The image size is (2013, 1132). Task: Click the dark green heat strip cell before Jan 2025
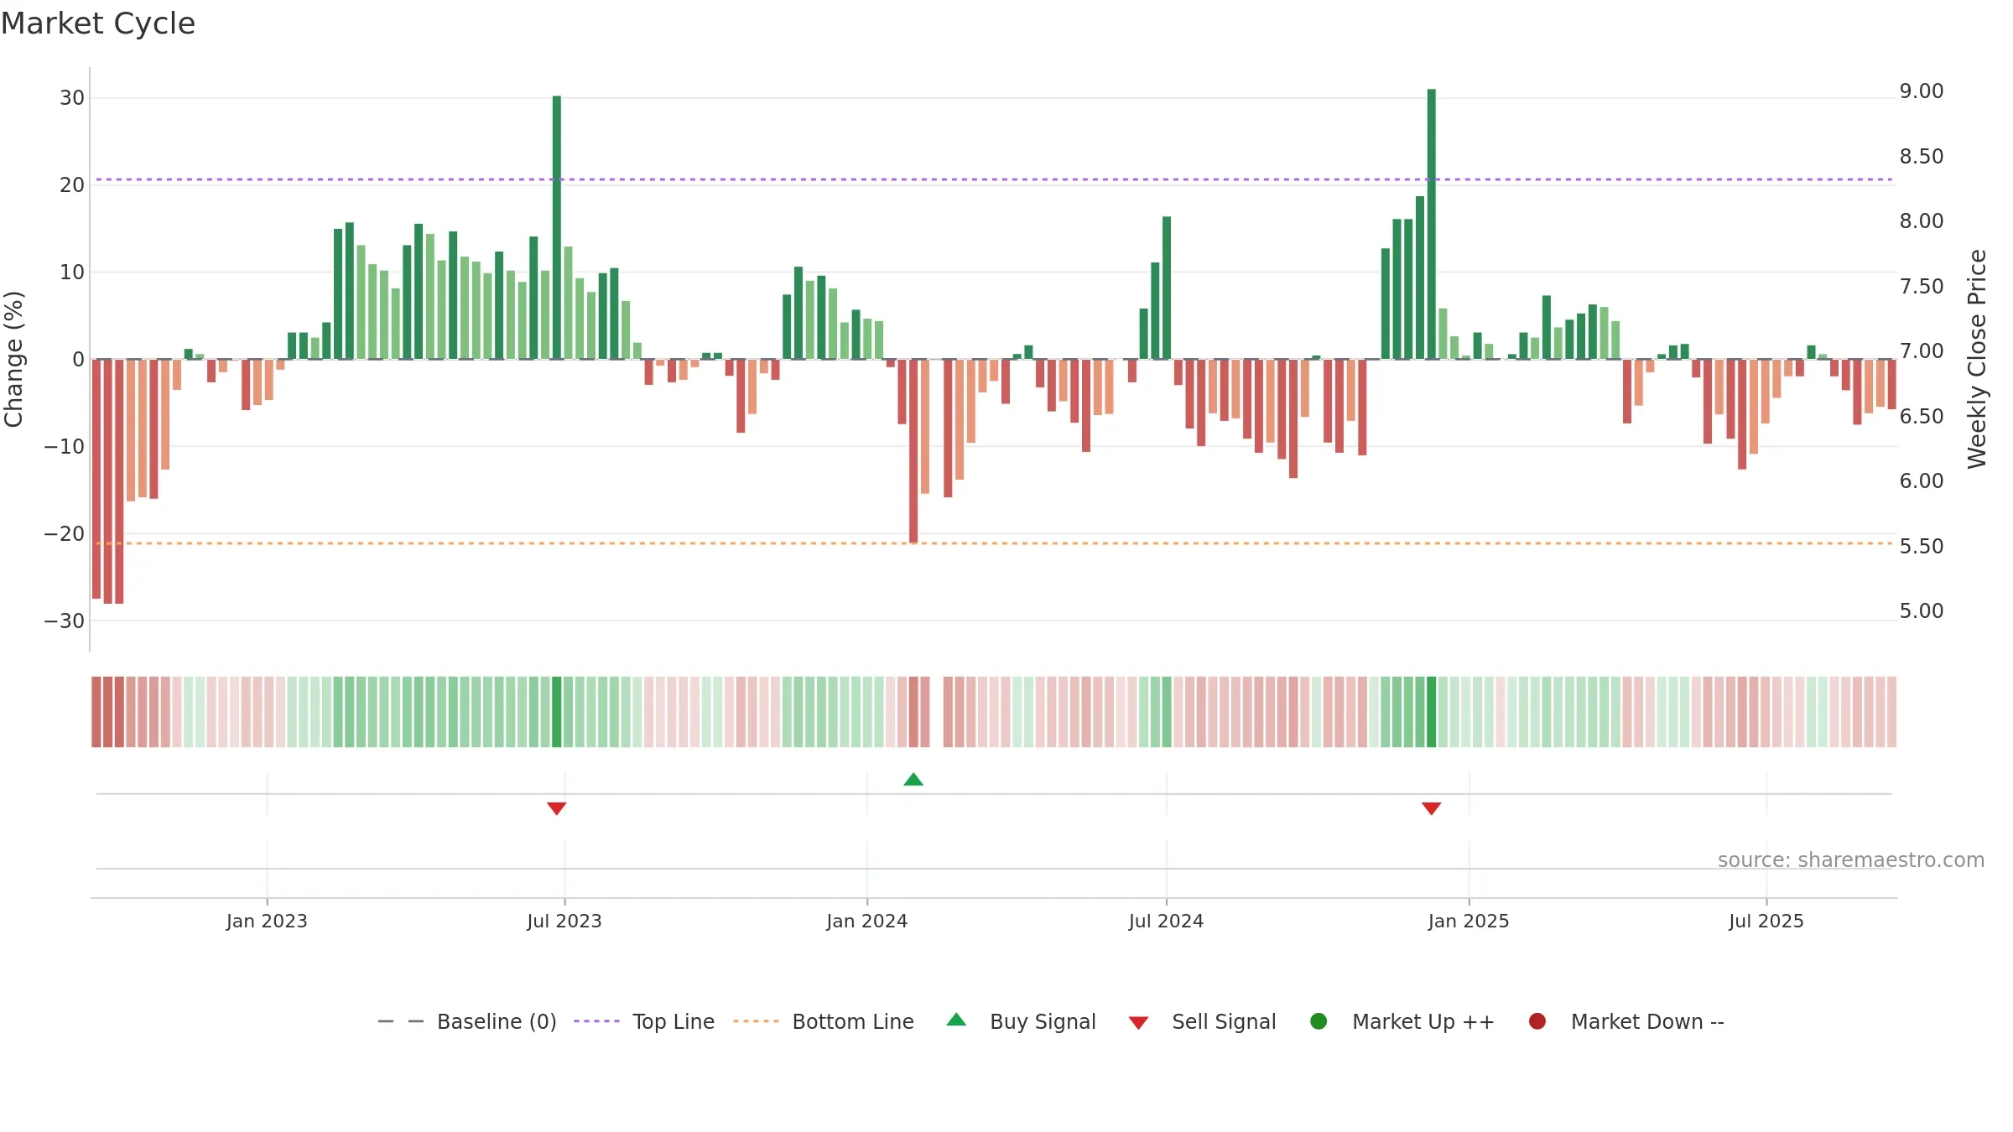point(1432,712)
